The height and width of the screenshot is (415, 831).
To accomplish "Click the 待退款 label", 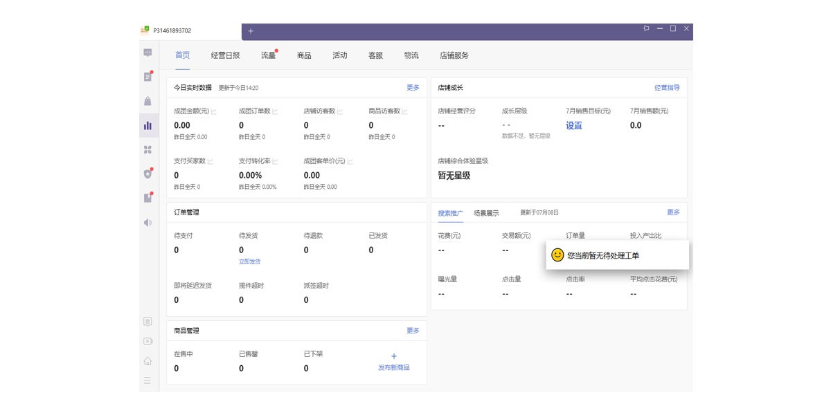I will [x=313, y=236].
